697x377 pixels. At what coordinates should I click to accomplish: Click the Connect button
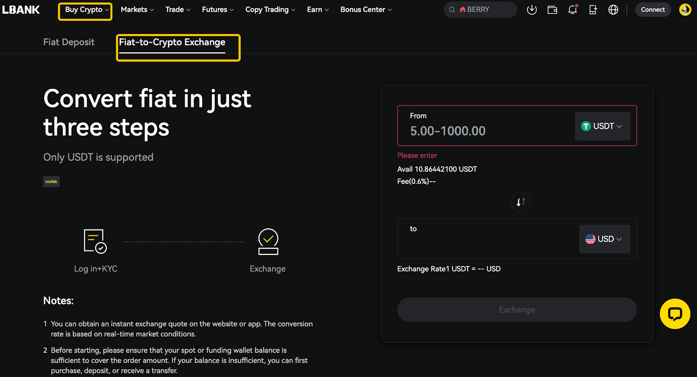coord(653,10)
